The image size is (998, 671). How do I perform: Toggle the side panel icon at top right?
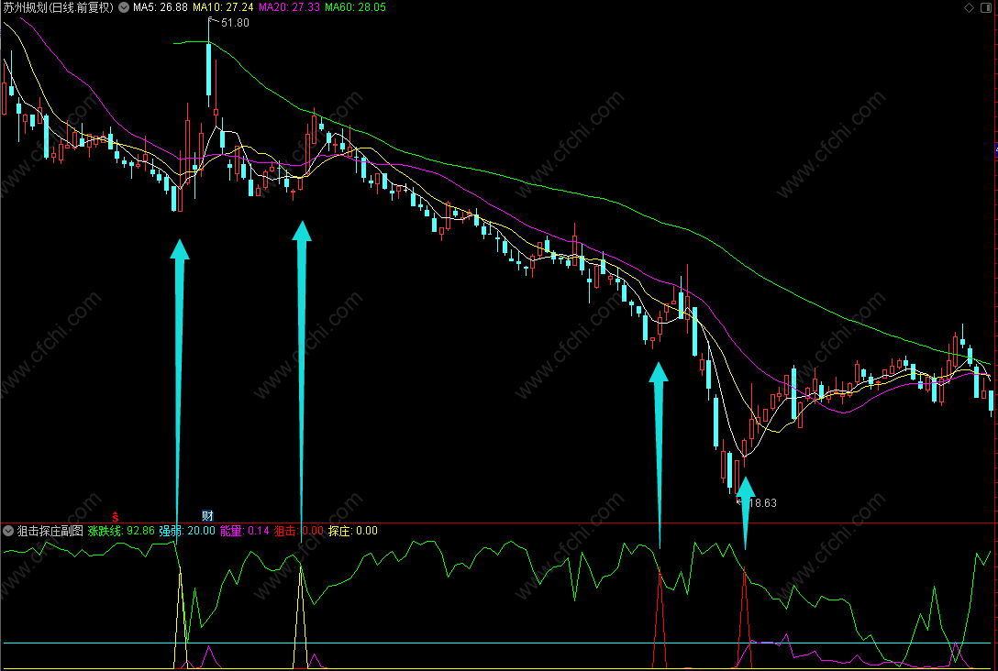(x=985, y=7)
